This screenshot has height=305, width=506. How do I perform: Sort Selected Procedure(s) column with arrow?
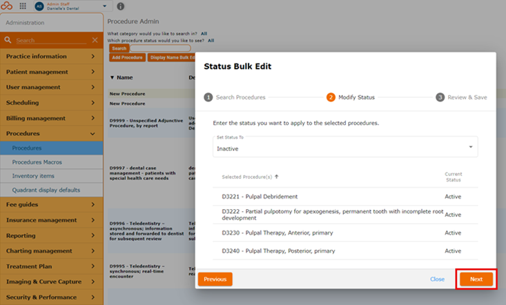(x=277, y=177)
